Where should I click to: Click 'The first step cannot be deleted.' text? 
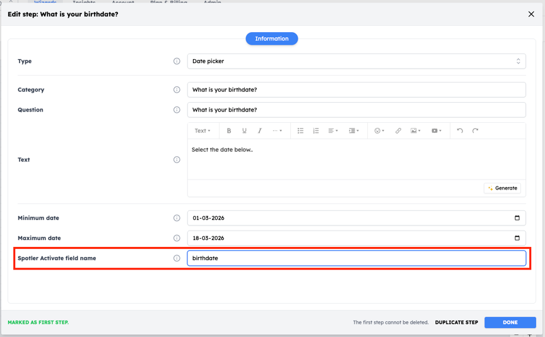pyautogui.click(x=390, y=323)
